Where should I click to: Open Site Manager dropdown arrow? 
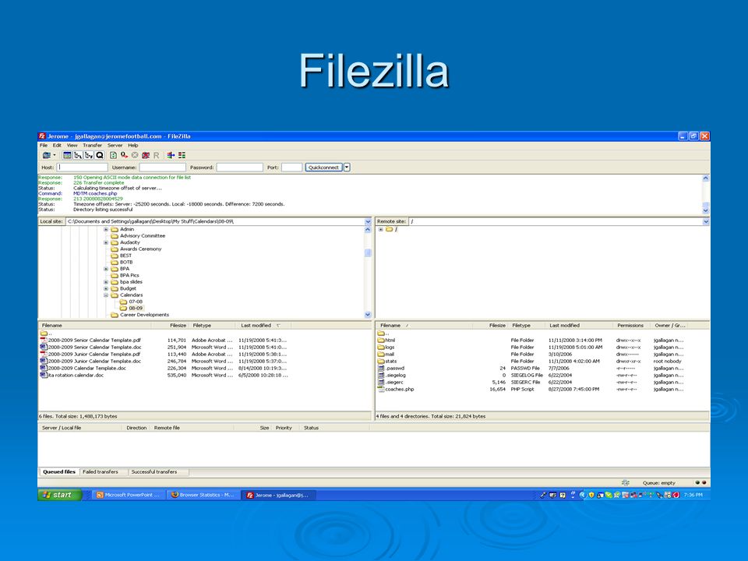click(55, 155)
